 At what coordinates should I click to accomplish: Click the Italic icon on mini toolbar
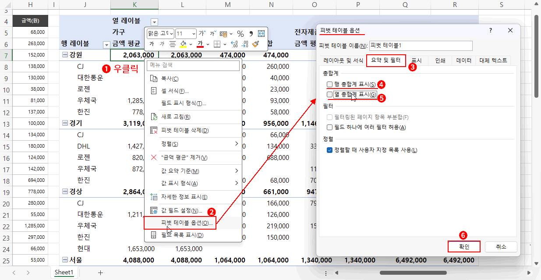[162, 43]
